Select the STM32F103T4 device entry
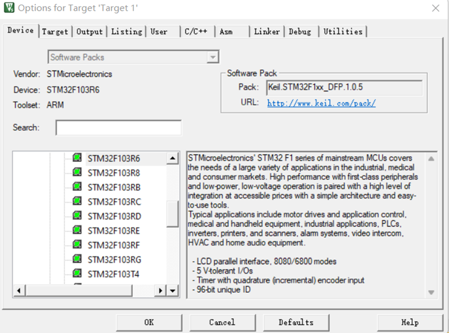The width and height of the screenshot is (449, 333). 113,274
